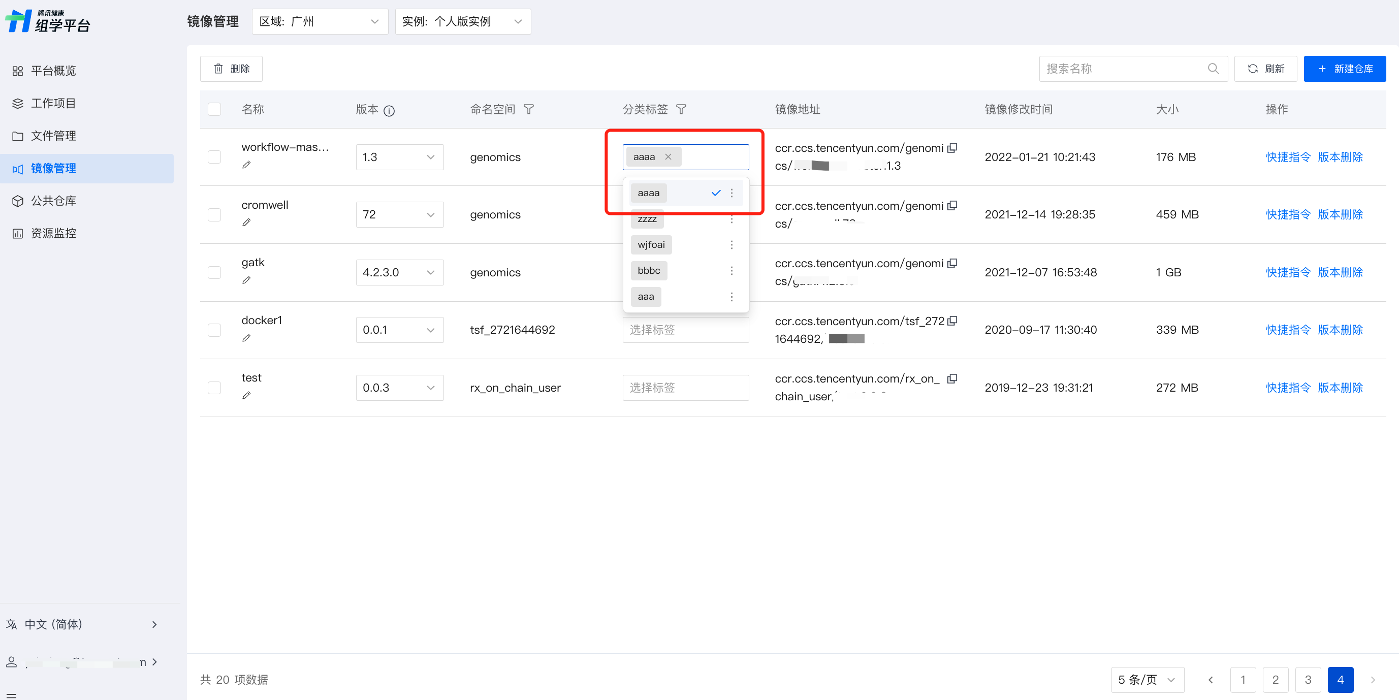This screenshot has height=700, width=1399.
Task: Copy the workflow-master image address
Action: (x=952, y=148)
